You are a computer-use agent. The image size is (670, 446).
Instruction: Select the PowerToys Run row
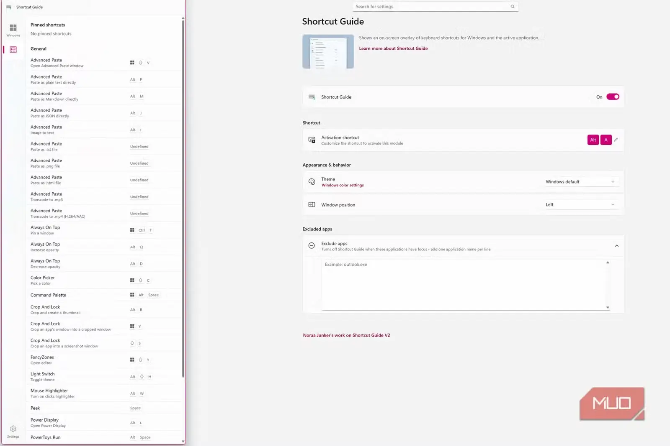(103, 437)
